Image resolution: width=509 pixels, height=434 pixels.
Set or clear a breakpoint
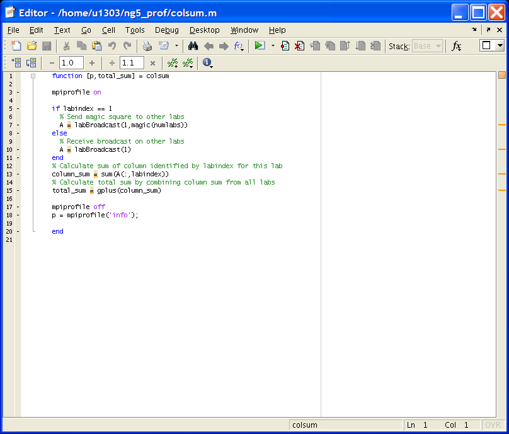[285, 46]
